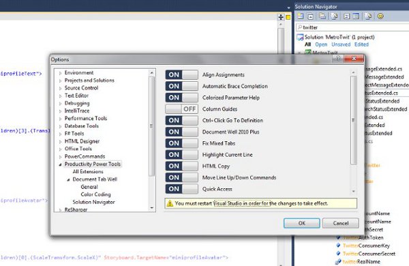409x266 pixels.
Task: Select F# Tools in options tree
Action: click(74, 134)
